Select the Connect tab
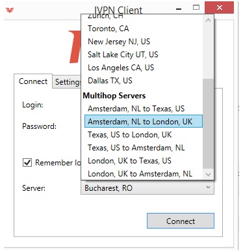This screenshot has width=243, height=252. 33,81
